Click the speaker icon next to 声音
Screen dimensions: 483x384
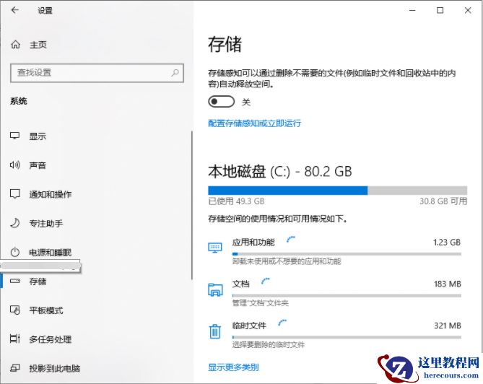tap(14, 165)
